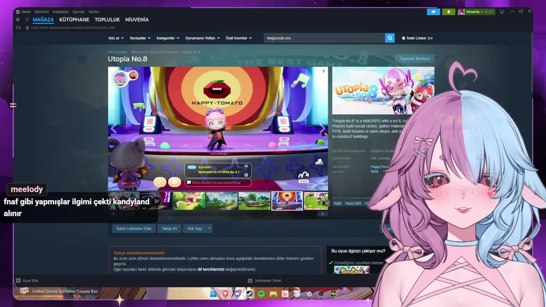Select the pink house screenshot thumbnail
This screenshot has width=546, height=307.
(189, 201)
